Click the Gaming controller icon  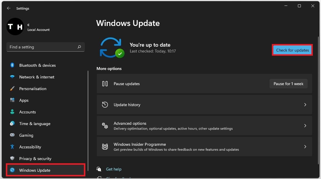pyautogui.click(x=12, y=135)
